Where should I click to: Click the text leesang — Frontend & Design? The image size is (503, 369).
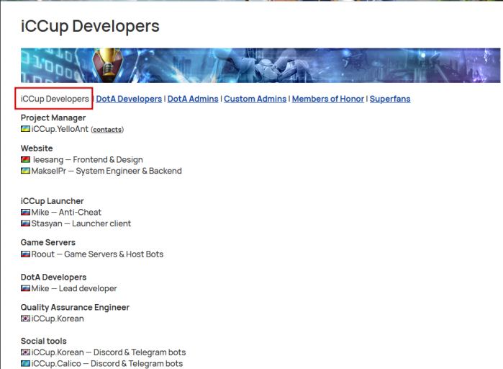(x=88, y=159)
